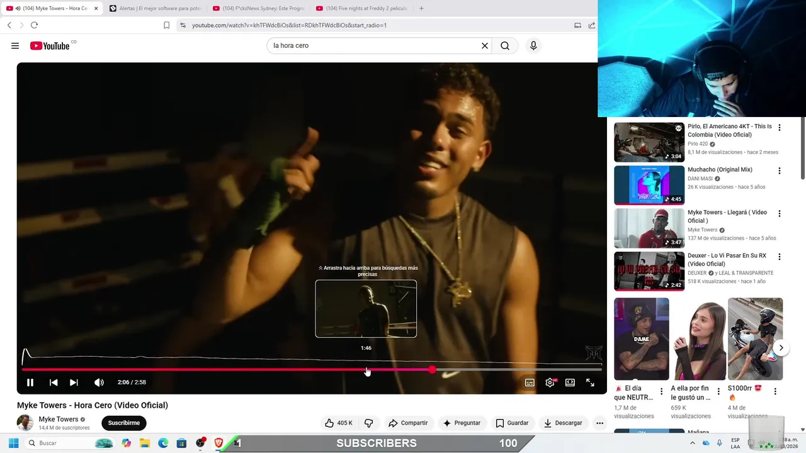Open Myke Towers - Llegará video thumbnail
This screenshot has height=453, width=806.
pos(649,228)
